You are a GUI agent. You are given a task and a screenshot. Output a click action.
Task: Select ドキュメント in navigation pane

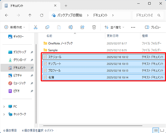click(17, 67)
